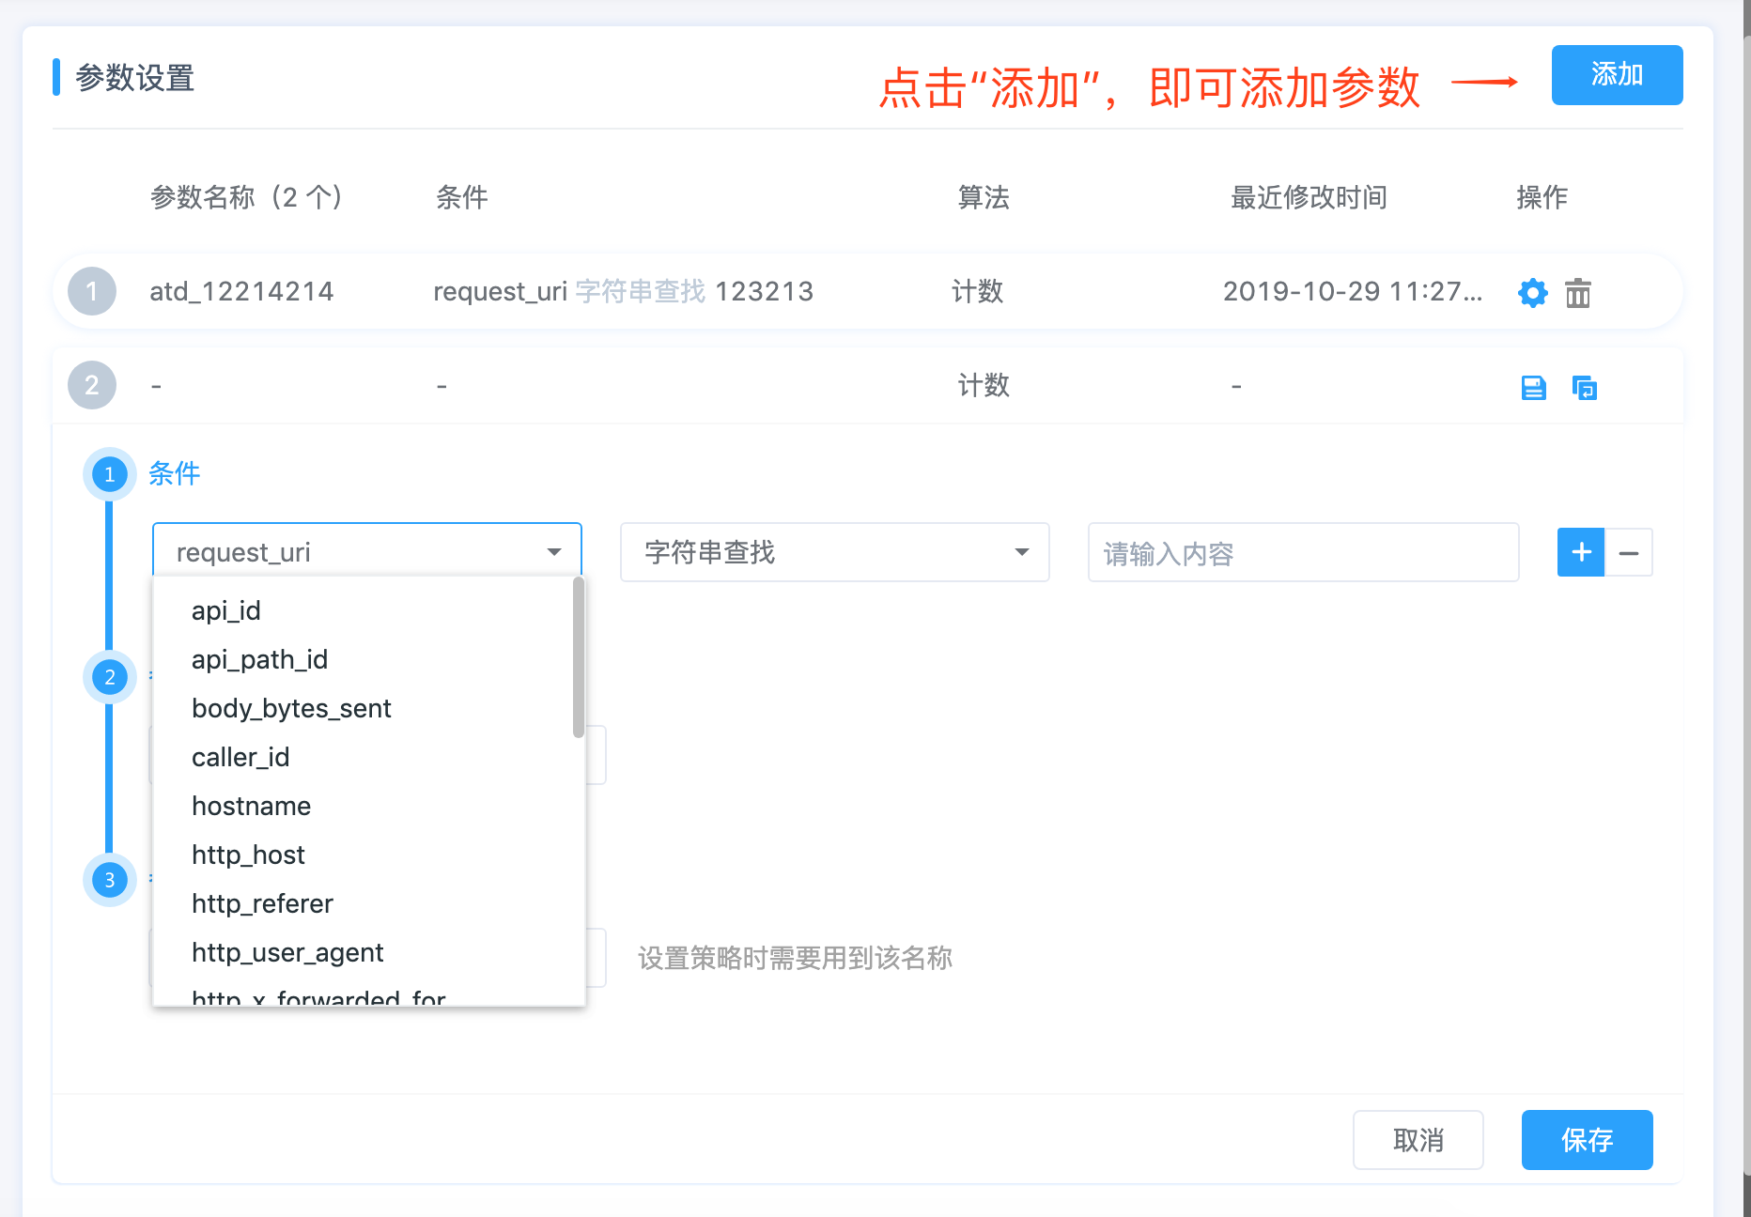Choose hostname from the list
Image resolution: width=1751 pixels, height=1217 pixels.
[x=367, y=806]
